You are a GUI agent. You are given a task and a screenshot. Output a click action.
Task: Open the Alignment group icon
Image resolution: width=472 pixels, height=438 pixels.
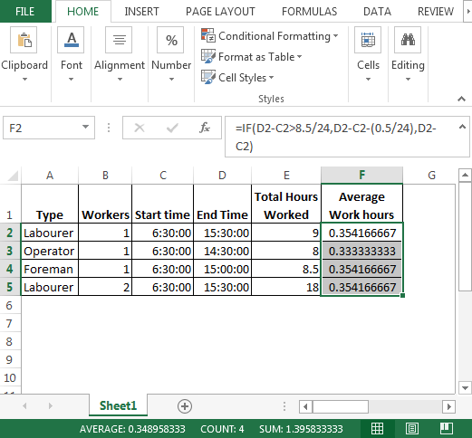click(x=119, y=40)
